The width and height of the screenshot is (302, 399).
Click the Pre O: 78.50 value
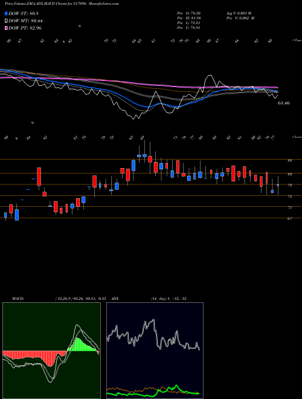click(x=188, y=13)
